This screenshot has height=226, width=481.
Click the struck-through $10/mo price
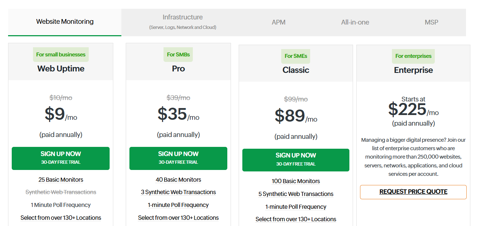(x=61, y=98)
